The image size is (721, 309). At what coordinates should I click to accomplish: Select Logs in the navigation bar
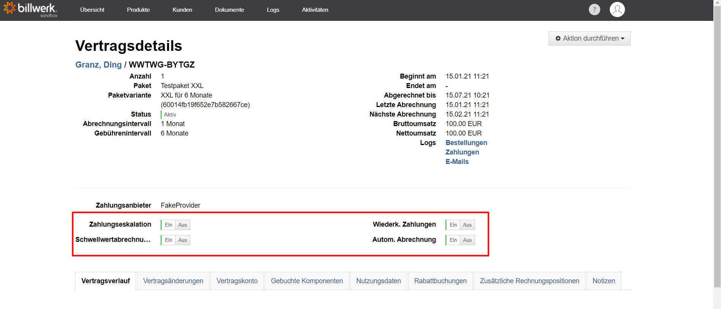pyautogui.click(x=273, y=10)
